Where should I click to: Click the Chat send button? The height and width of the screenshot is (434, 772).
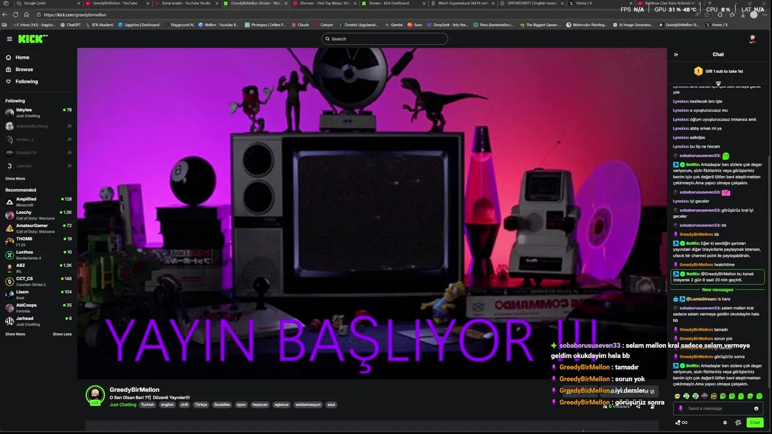pos(755,423)
